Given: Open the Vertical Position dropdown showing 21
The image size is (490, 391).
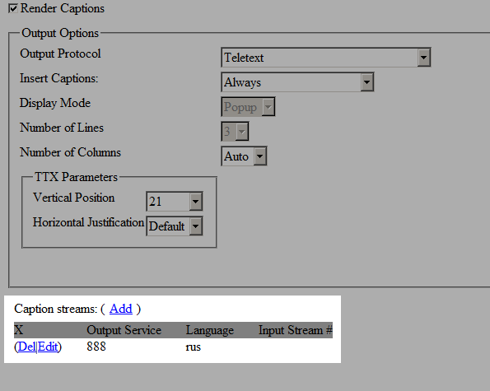Looking at the screenshot, I should pos(175,202).
